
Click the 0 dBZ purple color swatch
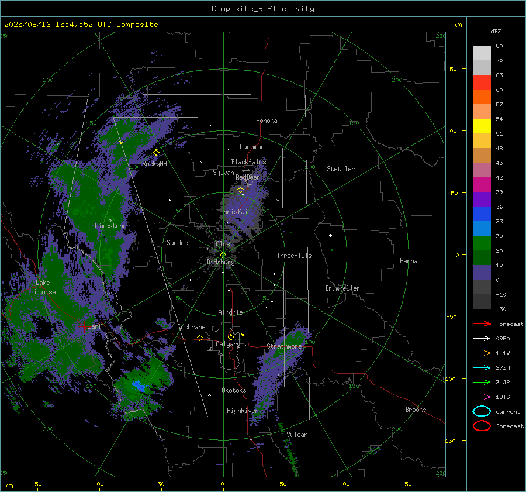pos(482,273)
